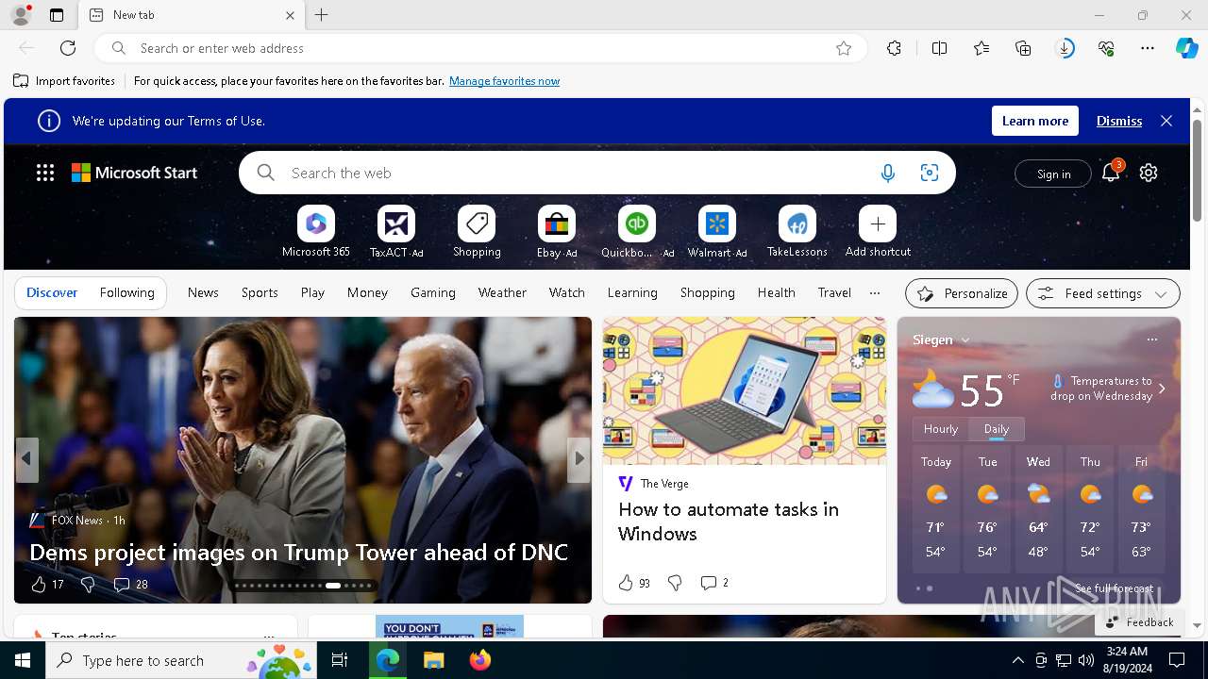This screenshot has height=679, width=1208.
Task: Open the Downloads icon
Action: pyautogui.click(x=1065, y=48)
